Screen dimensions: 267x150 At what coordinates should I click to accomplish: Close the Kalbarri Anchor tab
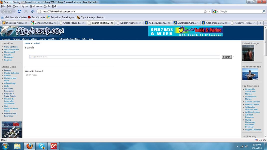[140, 23]
